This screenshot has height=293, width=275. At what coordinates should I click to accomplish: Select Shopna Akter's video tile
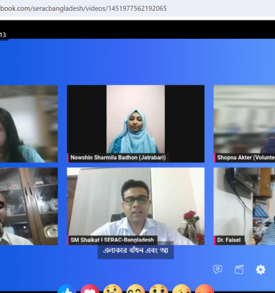pyautogui.click(x=245, y=124)
